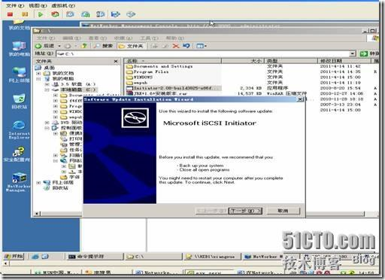The height and width of the screenshot is (280, 385).
Task: Select 本地磁盘 (C:) in the folder tree
Action: point(78,90)
